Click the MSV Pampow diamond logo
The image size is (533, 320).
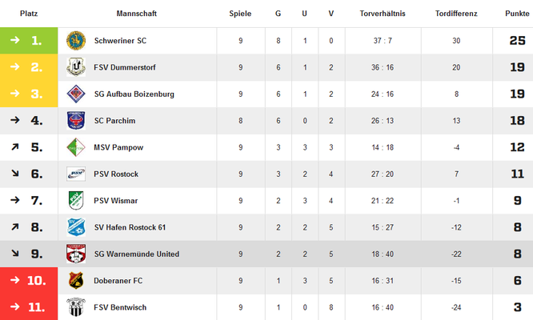point(76,147)
